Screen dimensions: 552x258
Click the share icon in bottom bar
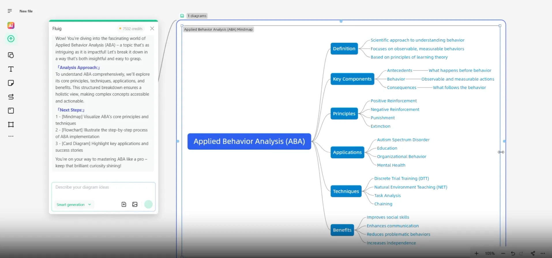pos(533,253)
